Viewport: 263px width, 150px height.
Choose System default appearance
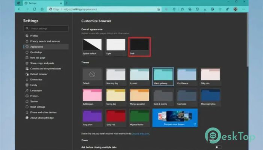tap(92, 47)
